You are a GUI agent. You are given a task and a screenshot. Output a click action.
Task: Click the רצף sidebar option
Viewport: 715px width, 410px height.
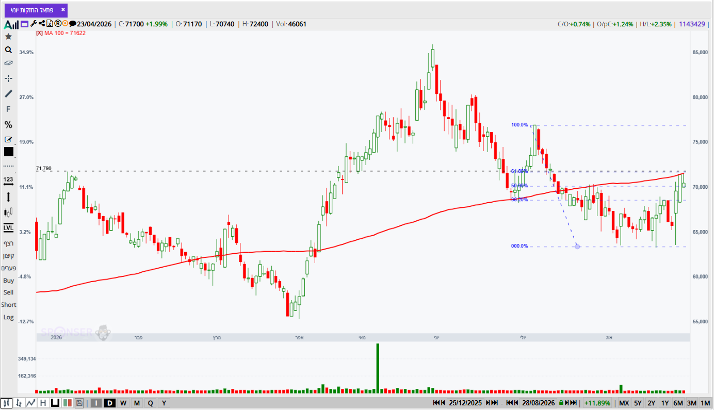click(x=8, y=243)
